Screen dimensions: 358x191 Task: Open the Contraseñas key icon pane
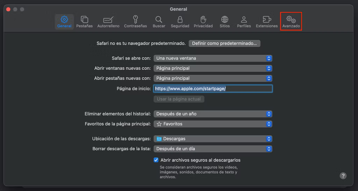135,22
